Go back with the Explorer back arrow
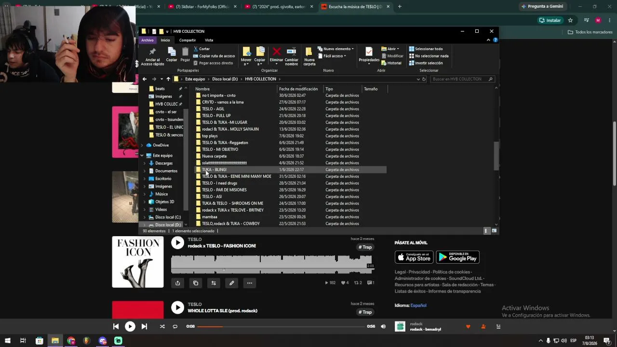This screenshot has width=617, height=347. pyautogui.click(x=145, y=79)
